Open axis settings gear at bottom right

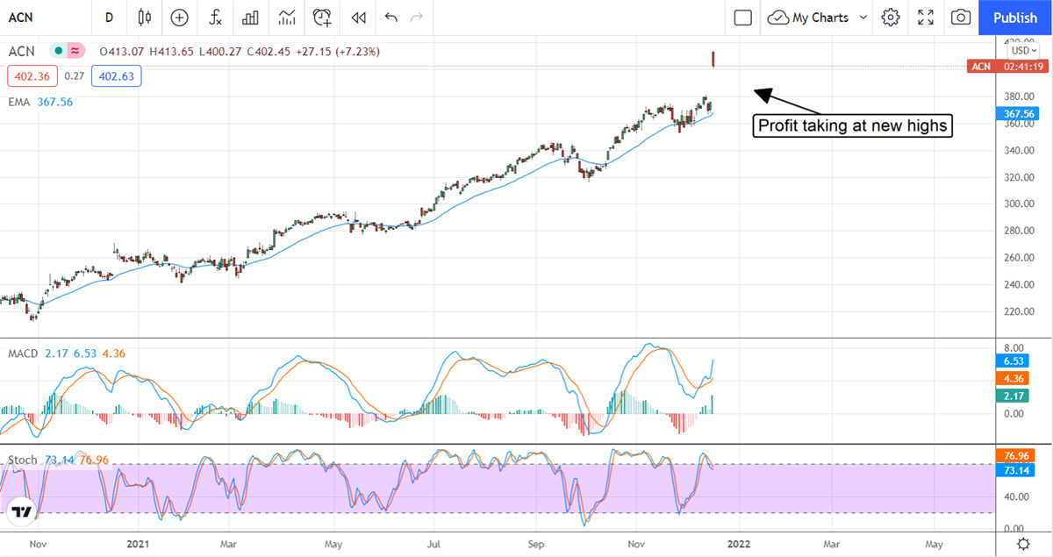[1024, 544]
